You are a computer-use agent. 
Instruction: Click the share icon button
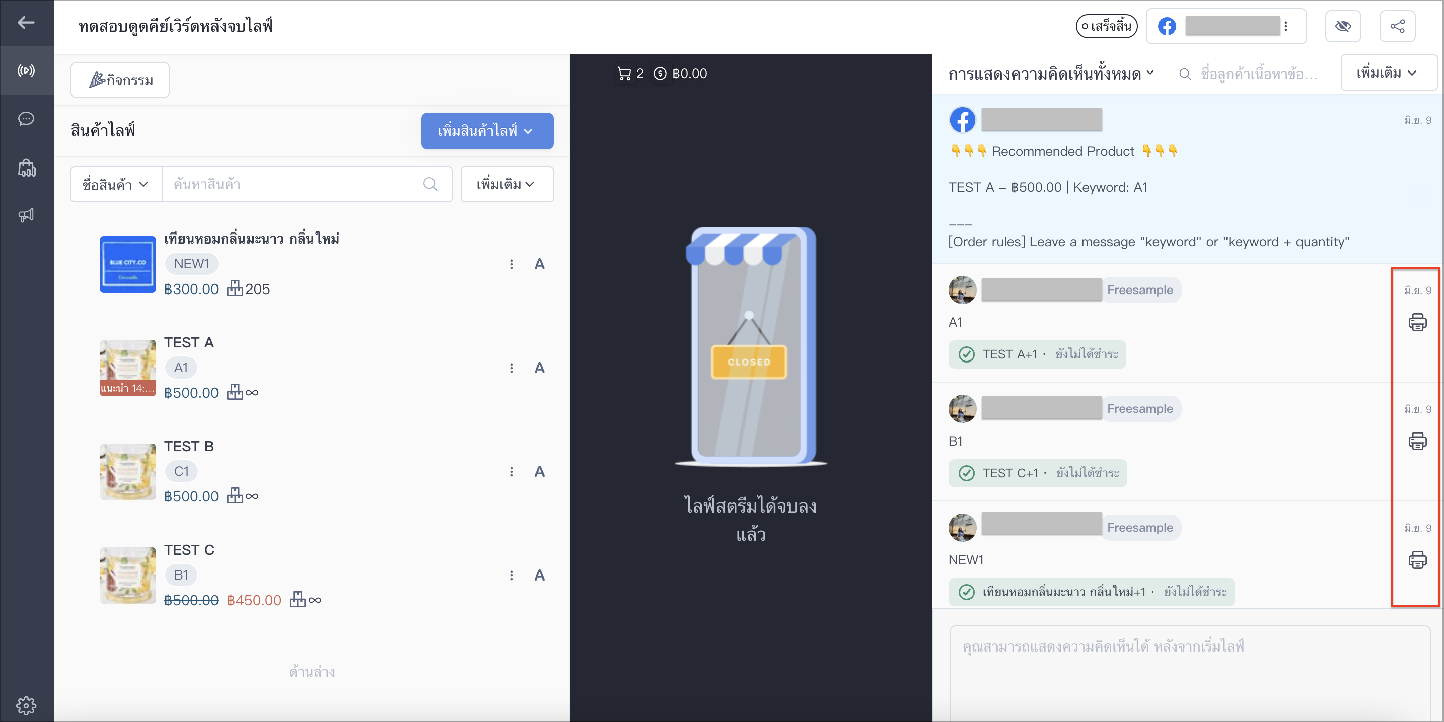click(1397, 26)
